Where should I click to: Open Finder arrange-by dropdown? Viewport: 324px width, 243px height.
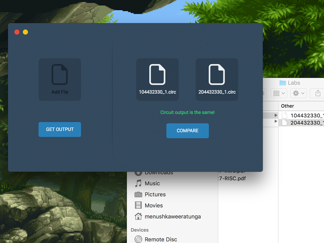click(279, 93)
